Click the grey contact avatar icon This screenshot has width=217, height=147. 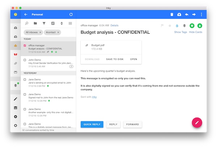coord(184,26)
